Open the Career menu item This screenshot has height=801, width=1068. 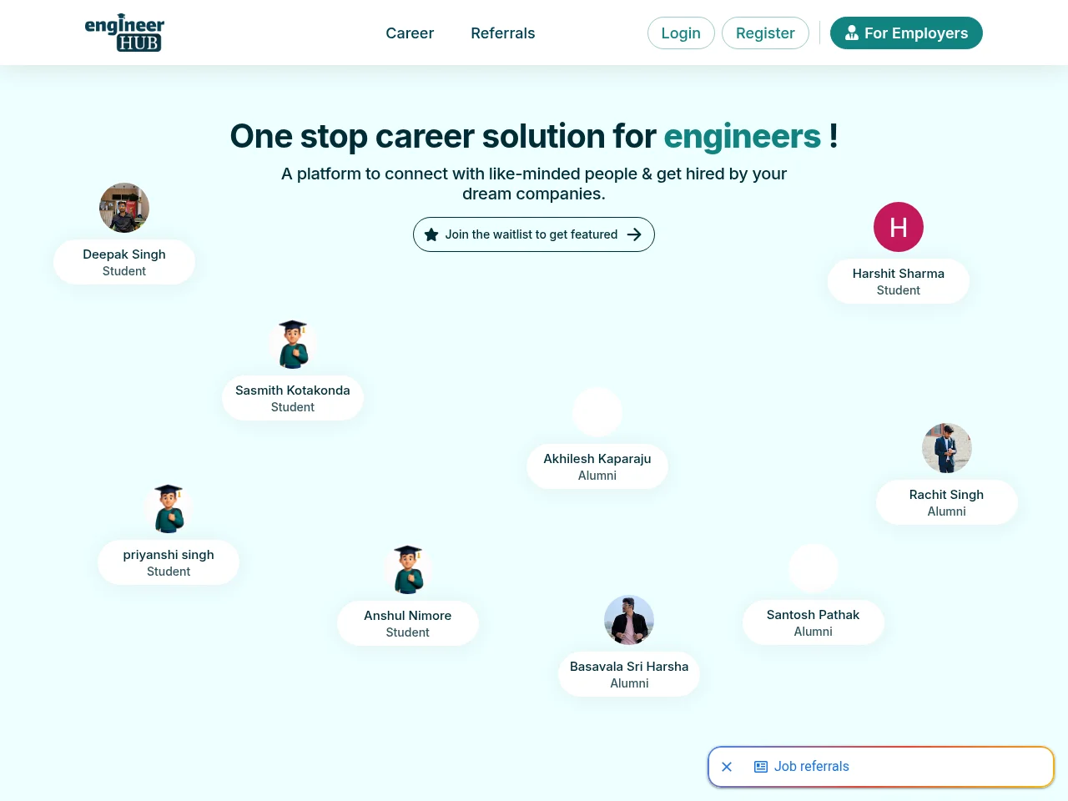pos(410,33)
